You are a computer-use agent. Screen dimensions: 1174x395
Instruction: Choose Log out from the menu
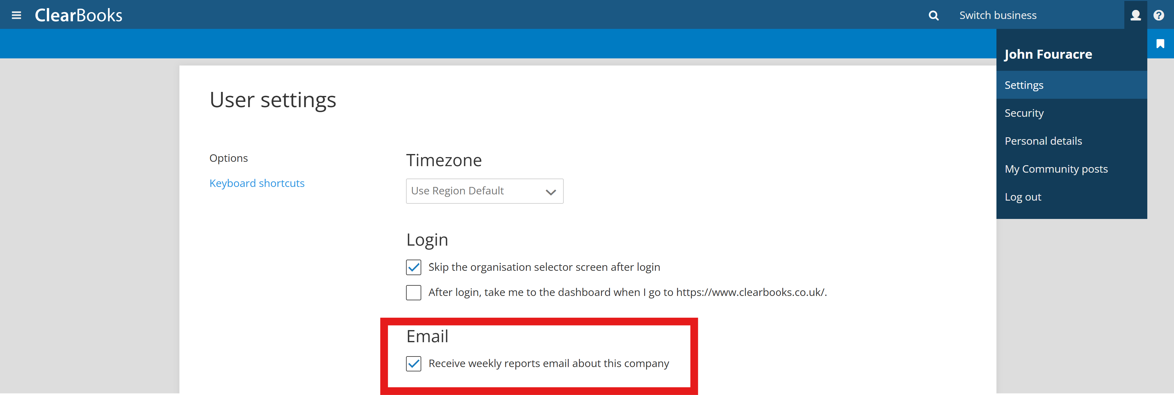pyautogui.click(x=1023, y=197)
